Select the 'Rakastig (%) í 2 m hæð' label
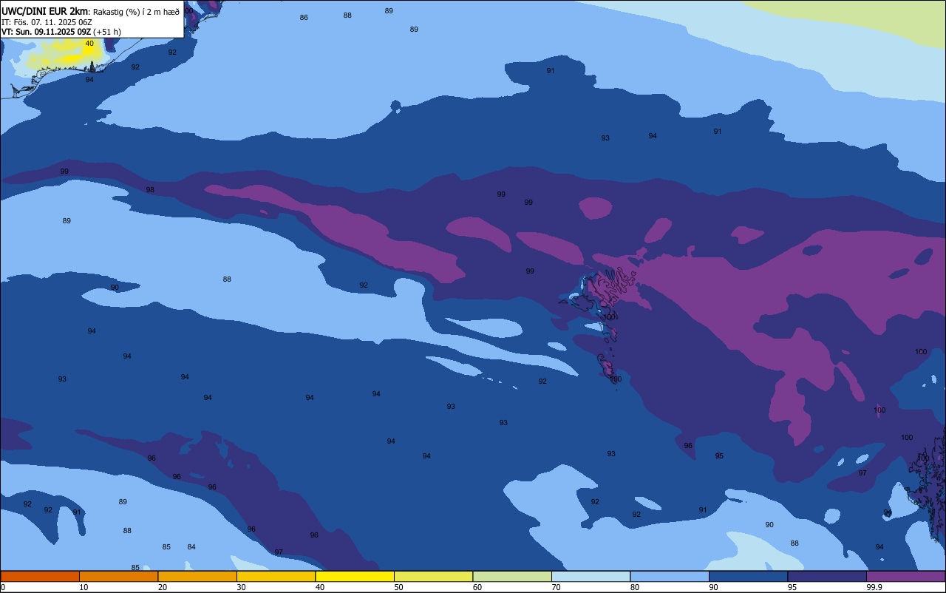Viewport: 946px width, 593px height. 136,11
